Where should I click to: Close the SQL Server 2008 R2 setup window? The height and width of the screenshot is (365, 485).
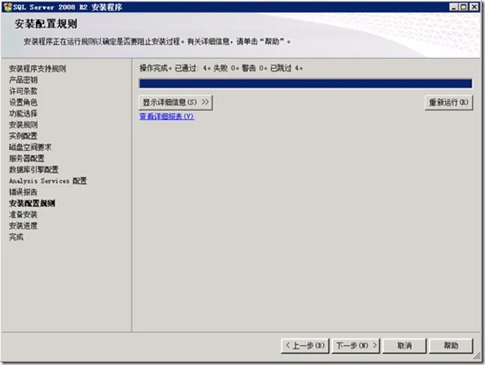pos(474,7)
